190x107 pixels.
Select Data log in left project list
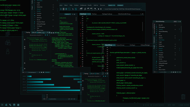pyautogui.click(x=39, y=18)
